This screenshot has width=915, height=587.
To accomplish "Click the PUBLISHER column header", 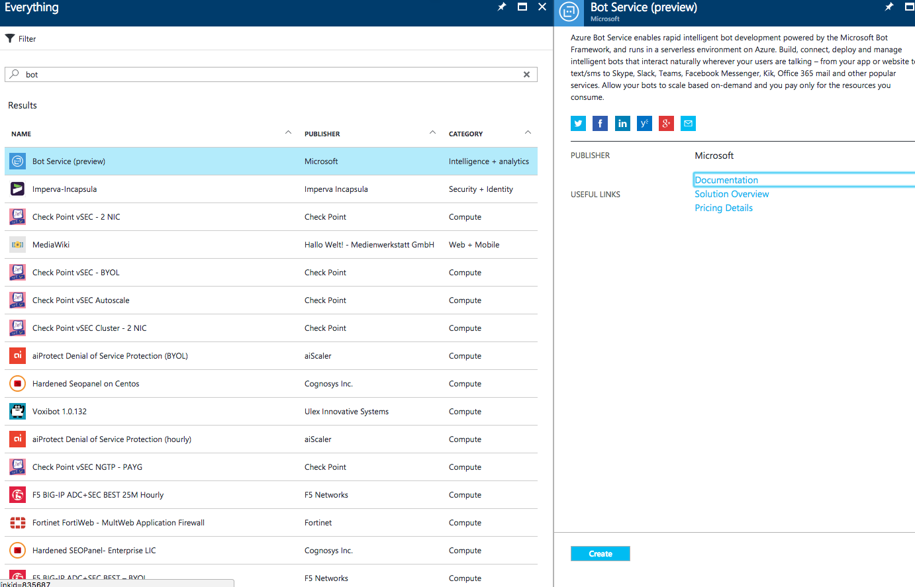I will click(x=322, y=134).
